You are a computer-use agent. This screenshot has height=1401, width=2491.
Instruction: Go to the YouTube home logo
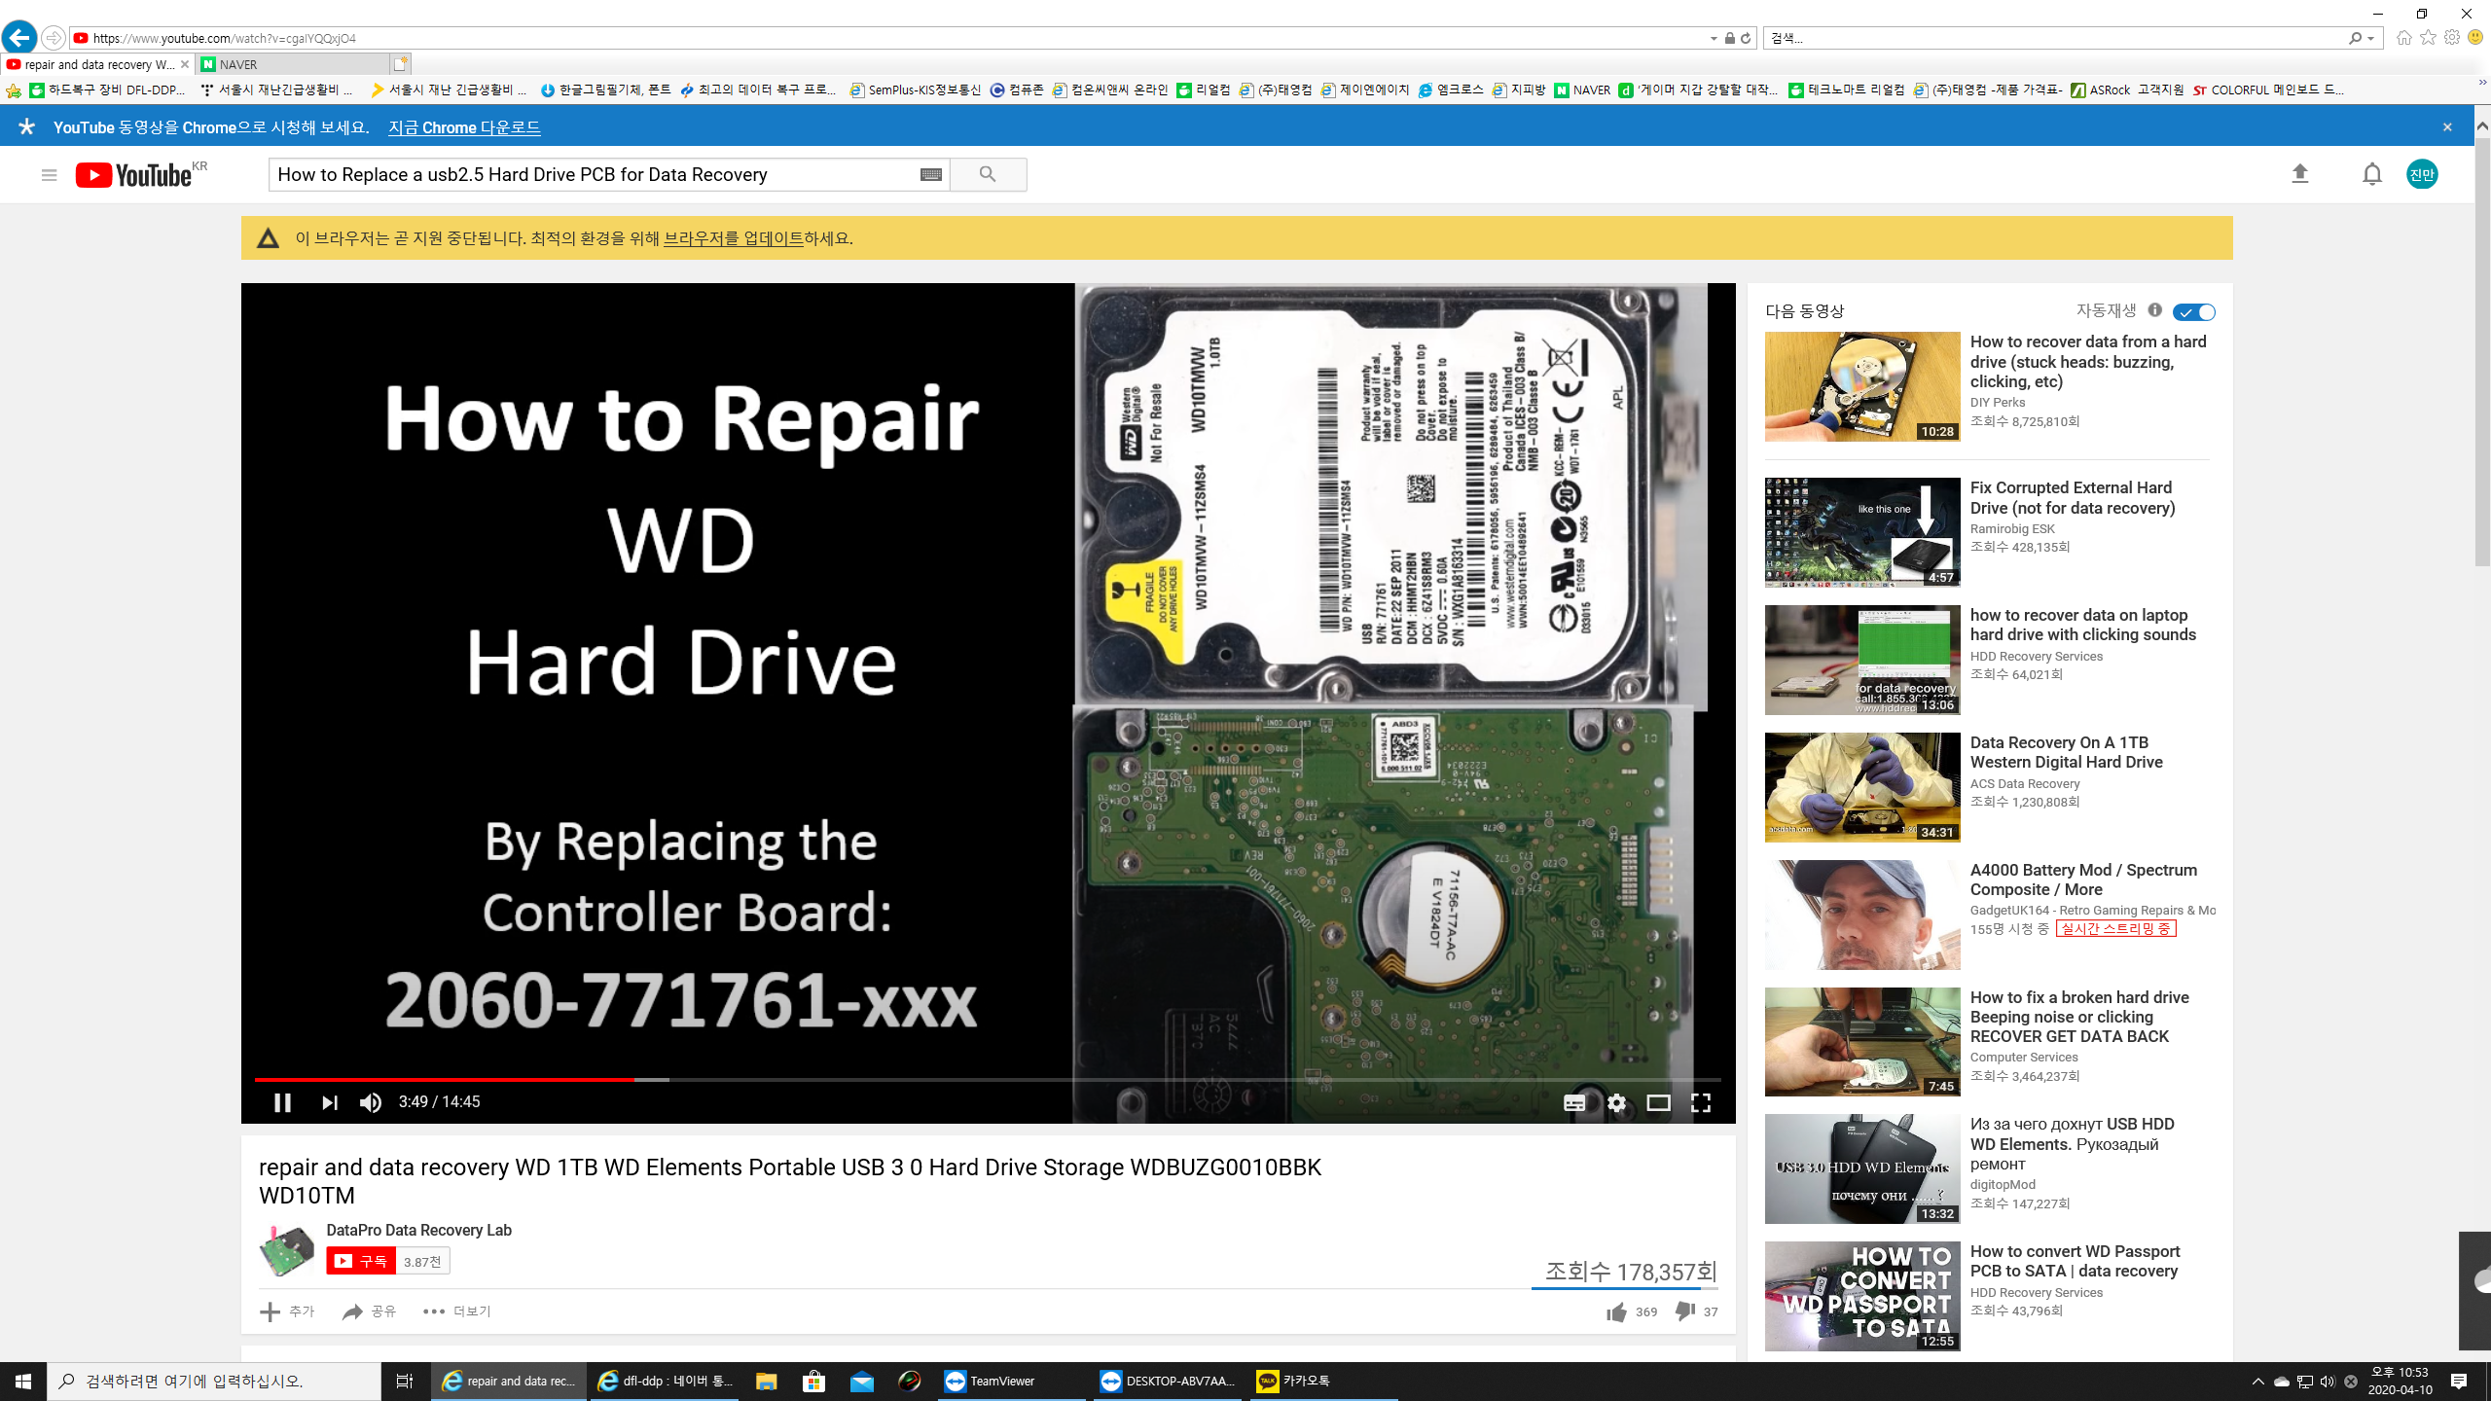[134, 175]
